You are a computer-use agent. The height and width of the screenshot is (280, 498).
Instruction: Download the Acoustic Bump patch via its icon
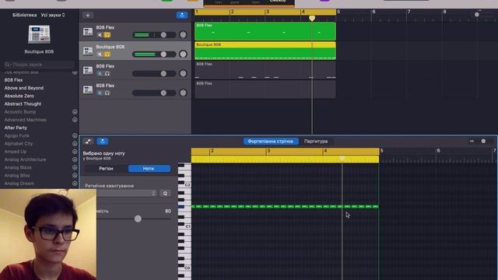click(x=75, y=112)
